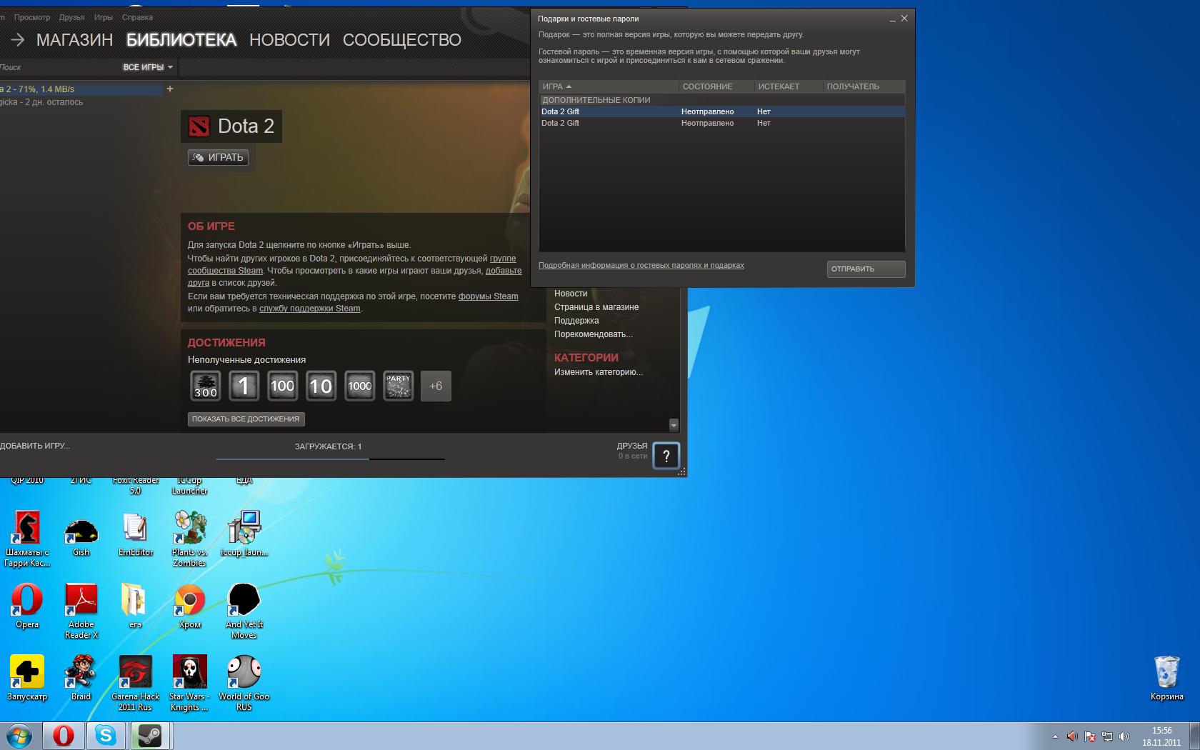Viewport: 1200px width, 750px height.
Task: Open the EmEditor desktop icon
Action: click(x=136, y=534)
